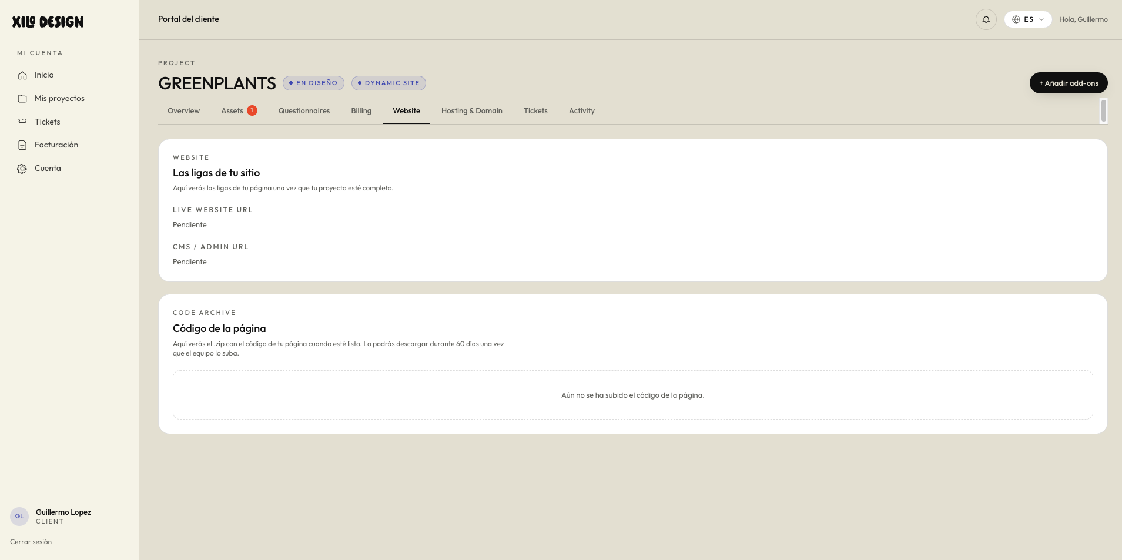Click the DYNAMIC SITE badge

388,83
